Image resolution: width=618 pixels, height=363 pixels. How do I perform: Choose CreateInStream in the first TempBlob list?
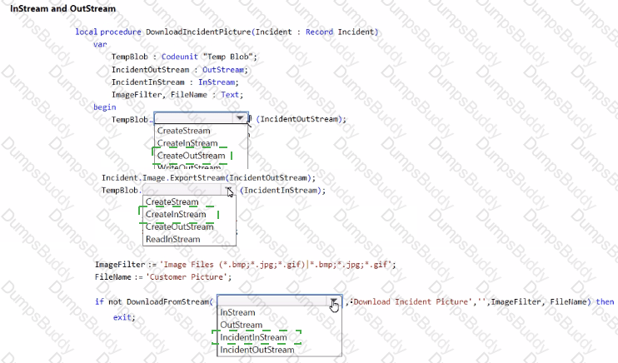point(187,143)
